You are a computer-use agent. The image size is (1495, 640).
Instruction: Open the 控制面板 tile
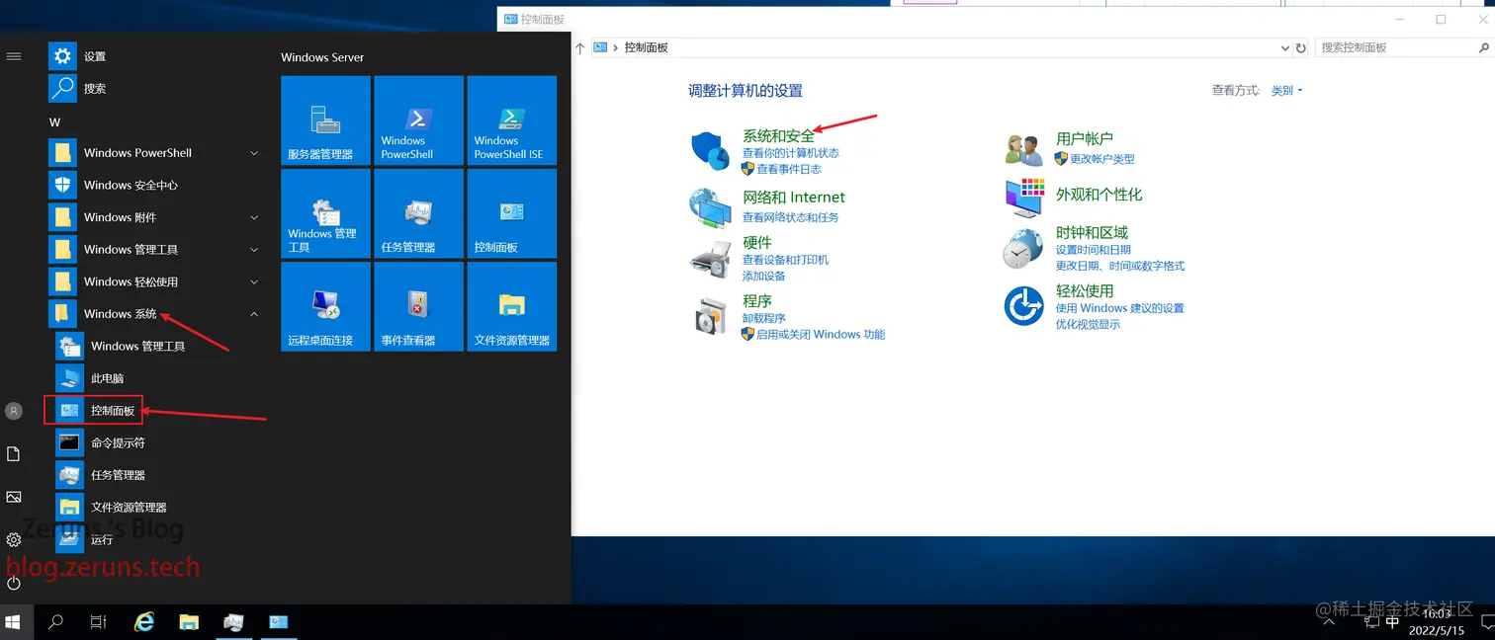(x=511, y=213)
